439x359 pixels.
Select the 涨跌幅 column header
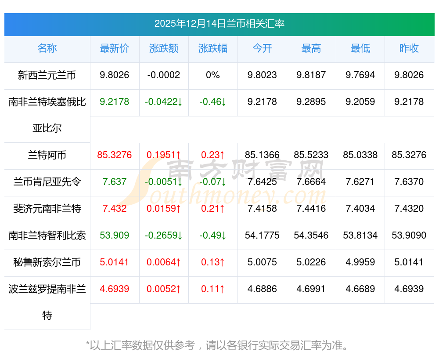point(213,48)
